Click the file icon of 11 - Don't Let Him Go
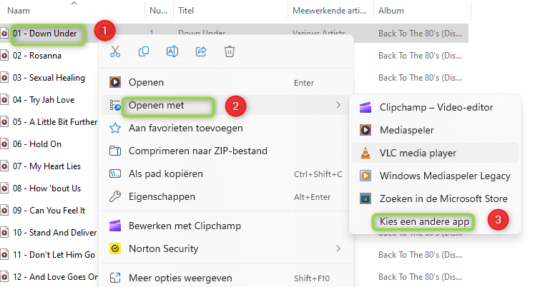 click(x=4, y=255)
